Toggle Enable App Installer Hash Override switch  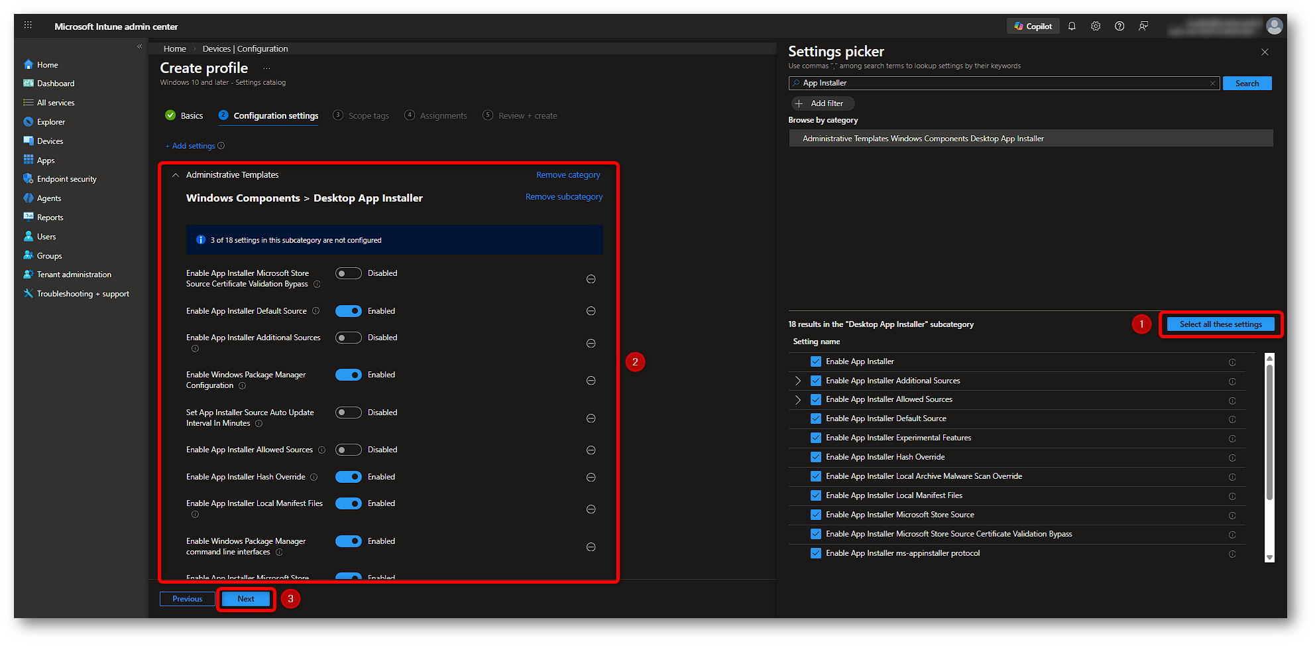[348, 477]
